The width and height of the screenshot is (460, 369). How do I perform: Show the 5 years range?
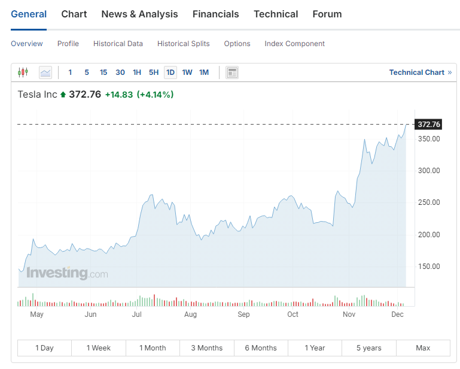point(369,348)
